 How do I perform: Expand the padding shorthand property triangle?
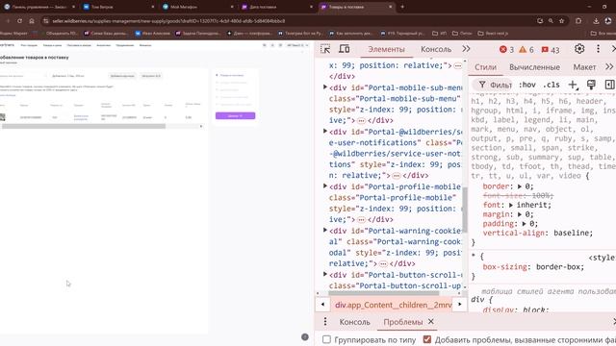click(x=524, y=224)
